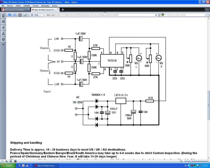
Task: Reload the eBay page
Action: pos(20,15)
